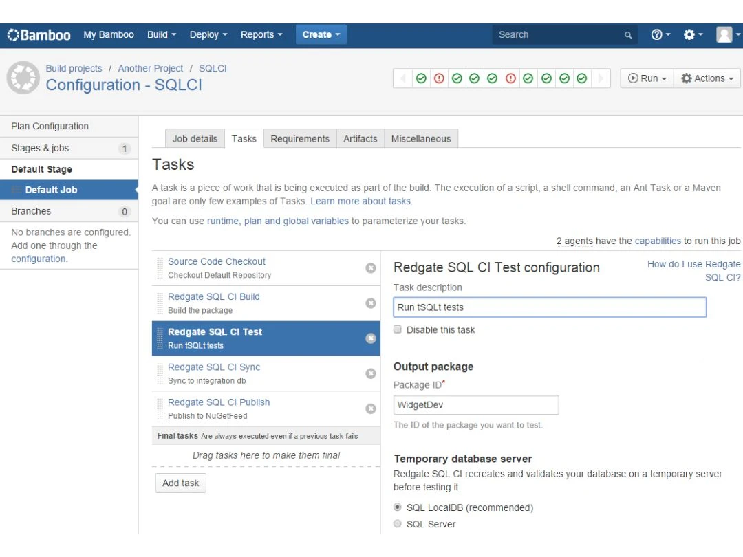Open the second failed build status icon
The image size is (743, 557).
click(510, 78)
